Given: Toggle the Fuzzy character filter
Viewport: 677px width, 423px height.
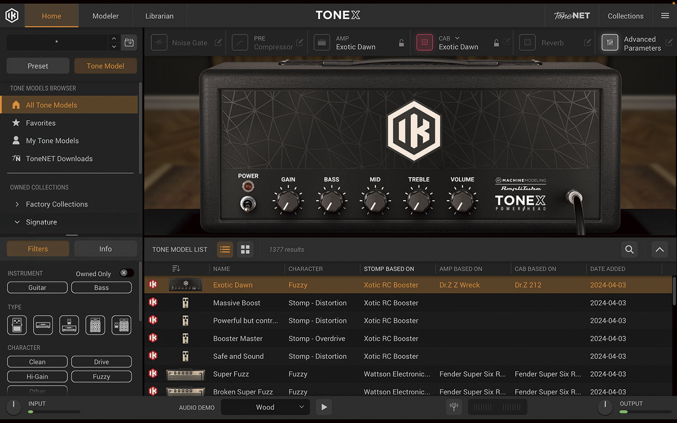Looking at the screenshot, I should click(102, 377).
